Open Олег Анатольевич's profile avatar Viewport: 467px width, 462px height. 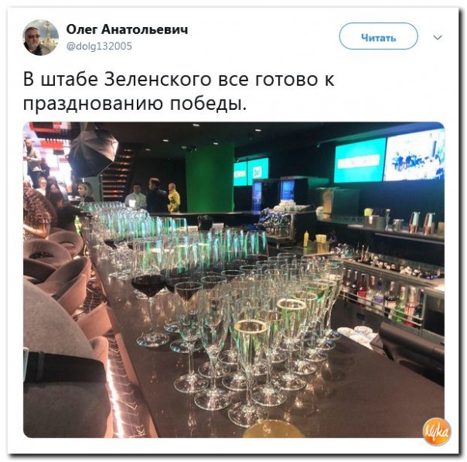pyautogui.click(x=40, y=38)
